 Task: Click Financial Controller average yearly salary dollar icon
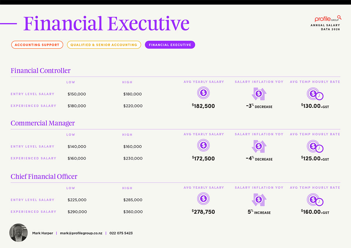(x=204, y=93)
